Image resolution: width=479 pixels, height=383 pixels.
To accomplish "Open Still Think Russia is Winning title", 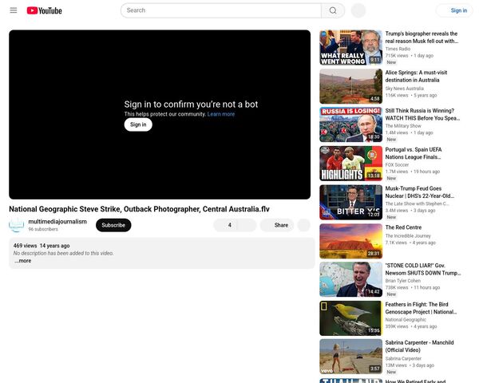I will [x=422, y=115].
